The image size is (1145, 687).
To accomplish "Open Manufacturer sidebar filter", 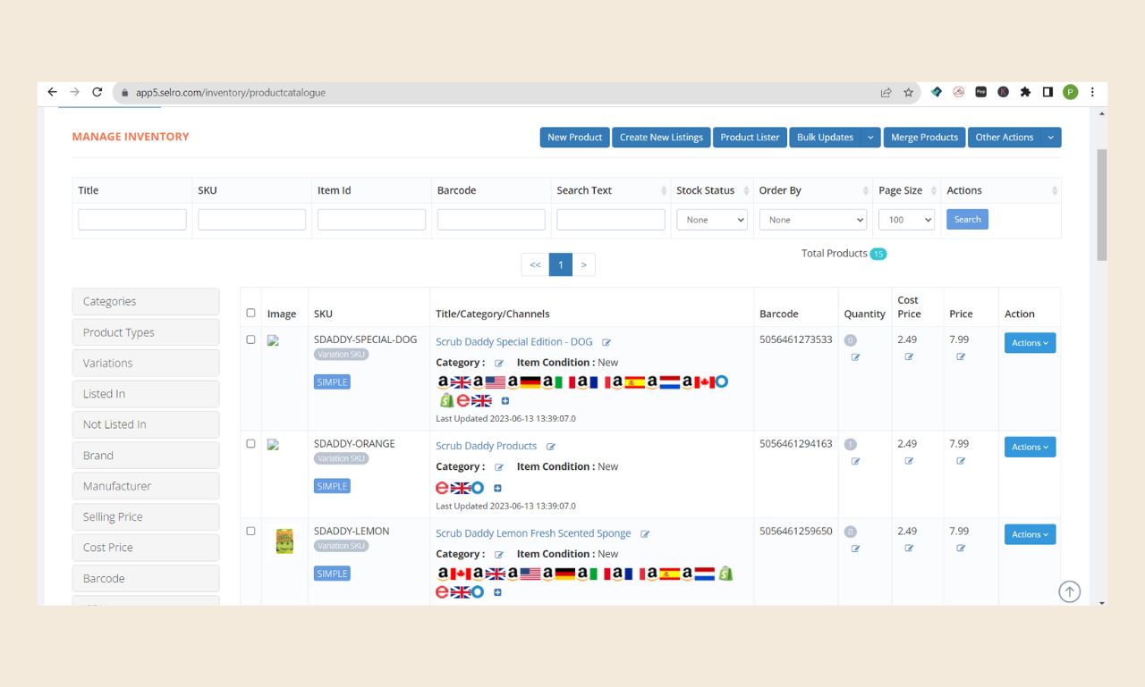I will click(x=146, y=486).
